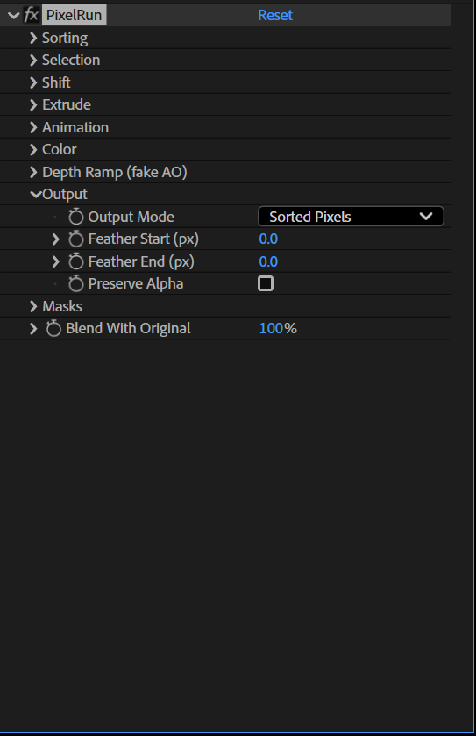Image resolution: width=476 pixels, height=736 pixels.
Task: Expand the Selection group
Action: pos(33,60)
